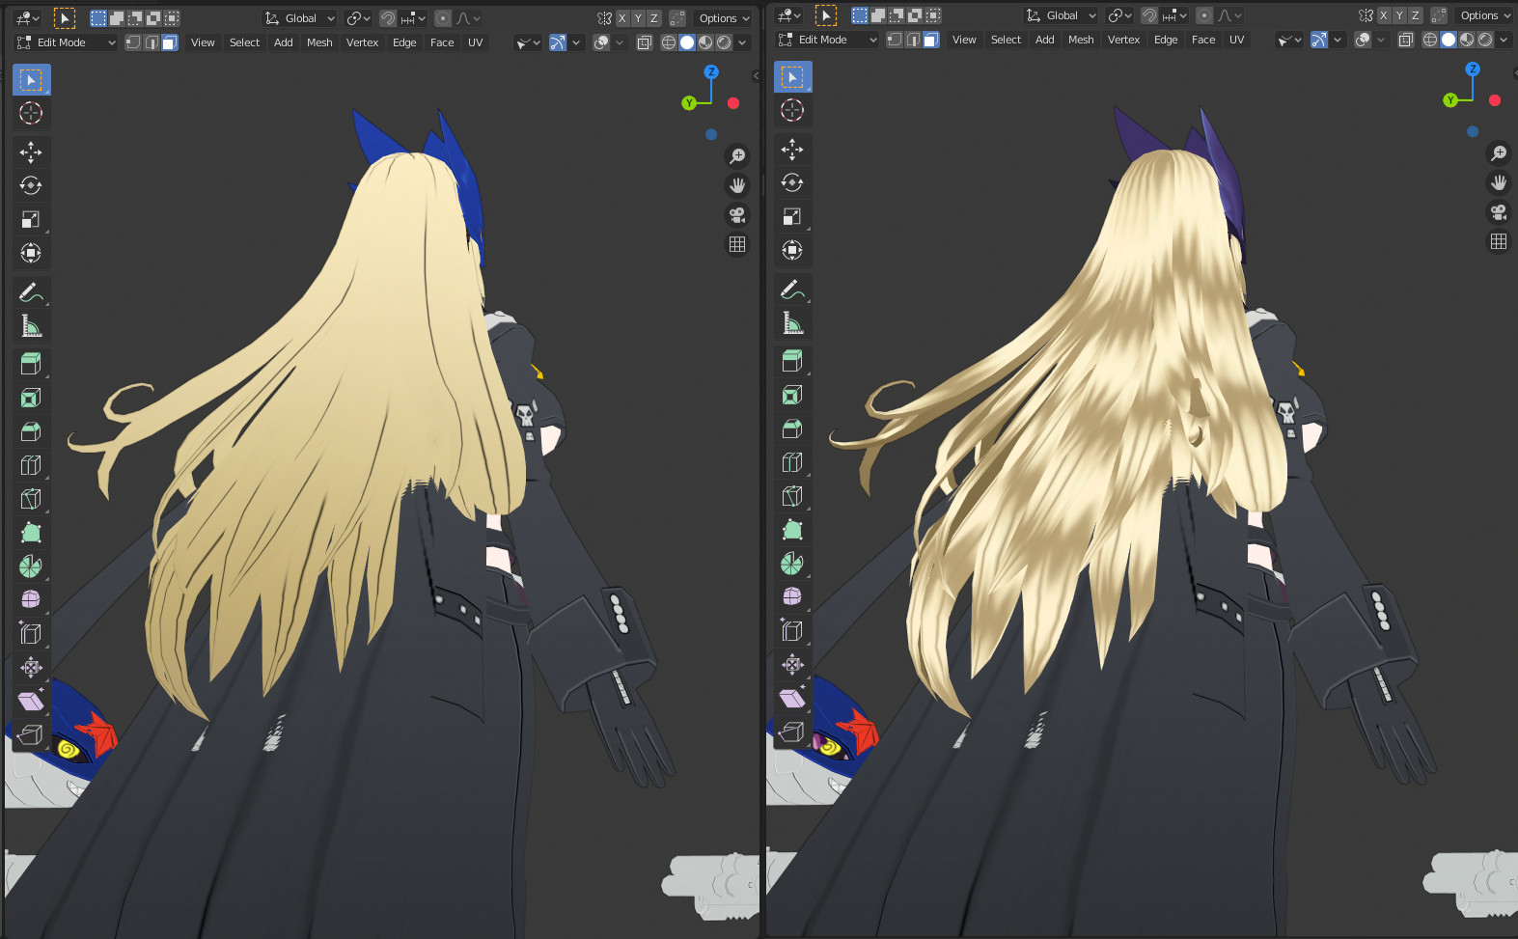Open Options dropdown in left viewport header
Screen dimensions: 1518x939
point(724,18)
